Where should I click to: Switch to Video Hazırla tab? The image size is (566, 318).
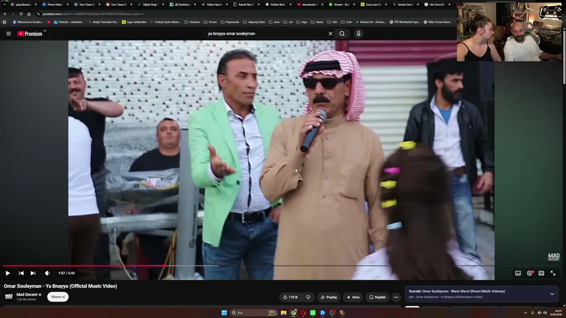tap(214, 4)
